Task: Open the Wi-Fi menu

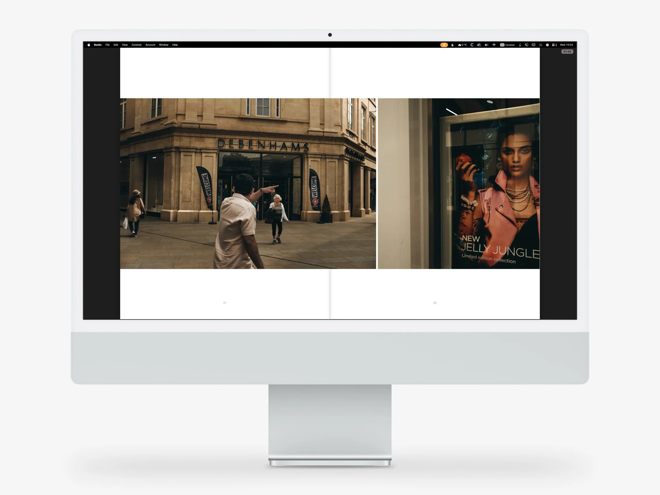Action: click(494, 45)
